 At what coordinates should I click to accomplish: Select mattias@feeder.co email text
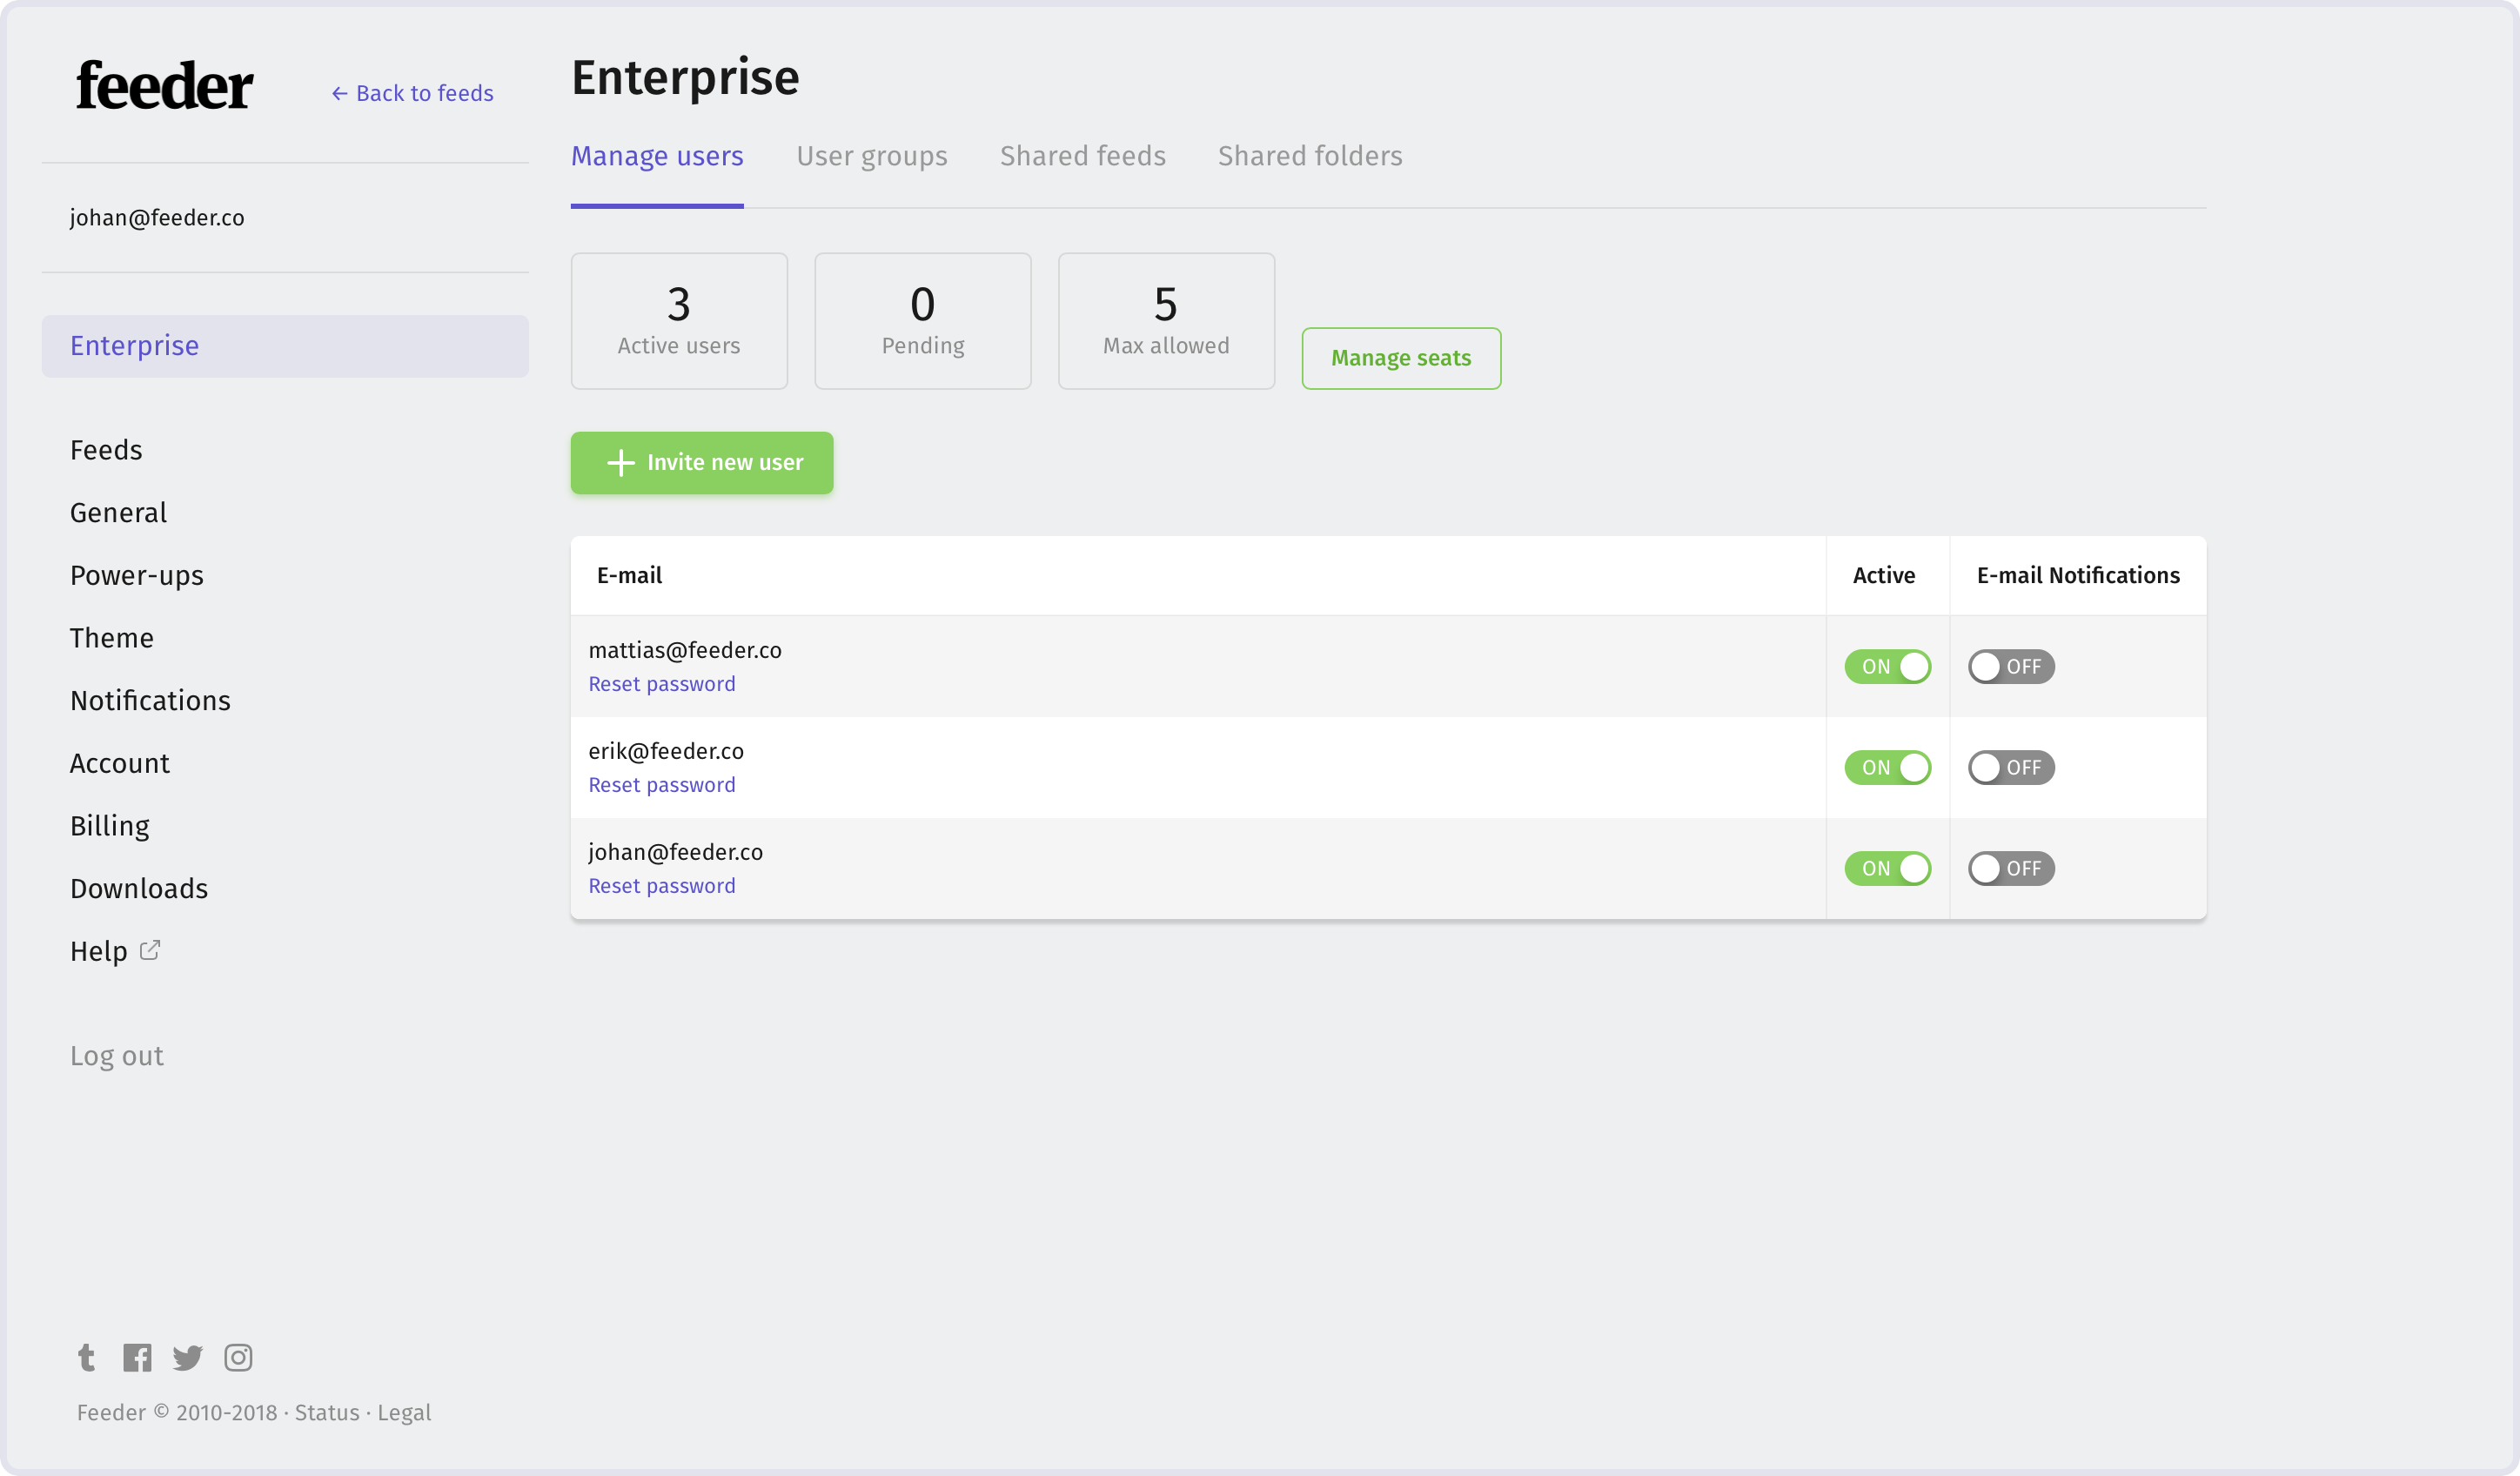tap(685, 650)
